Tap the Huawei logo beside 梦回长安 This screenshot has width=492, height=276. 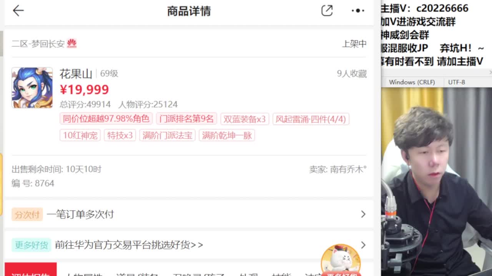point(72,43)
